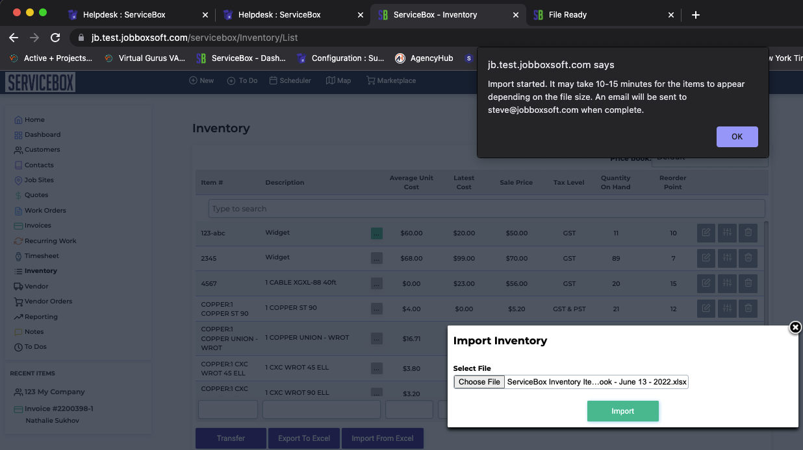Open a new browser tab

pyautogui.click(x=696, y=14)
